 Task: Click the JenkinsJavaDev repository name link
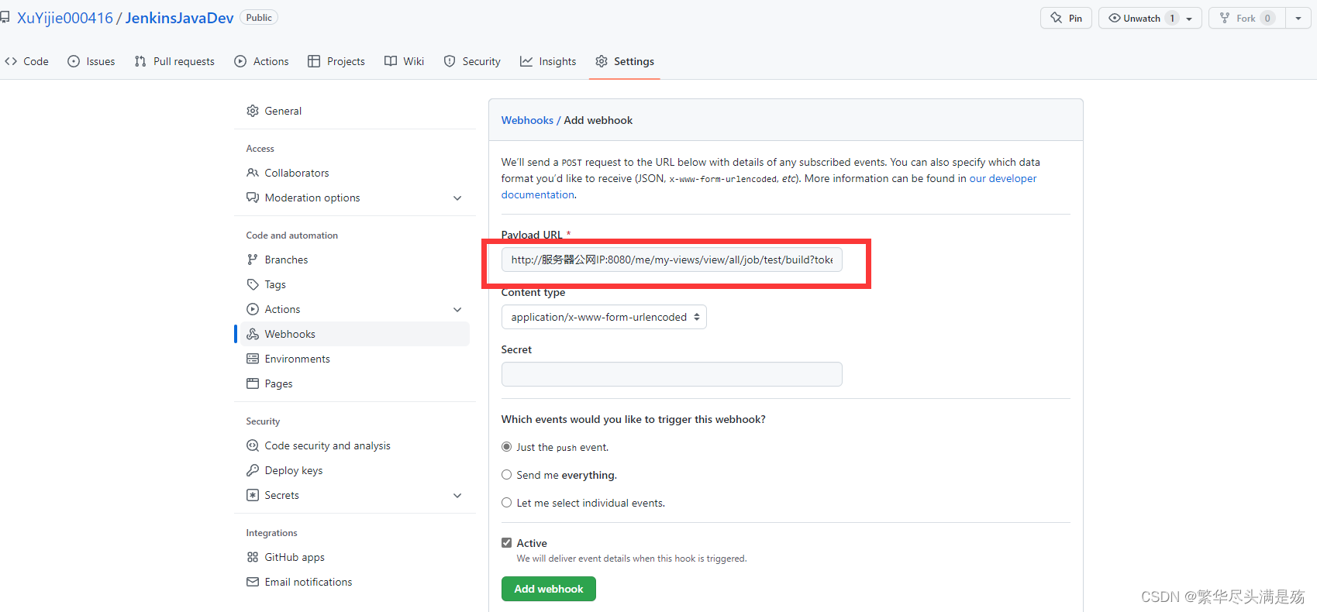click(x=179, y=18)
